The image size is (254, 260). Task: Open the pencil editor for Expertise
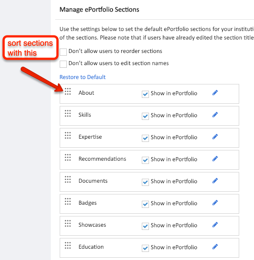pyautogui.click(x=215, y=137)
